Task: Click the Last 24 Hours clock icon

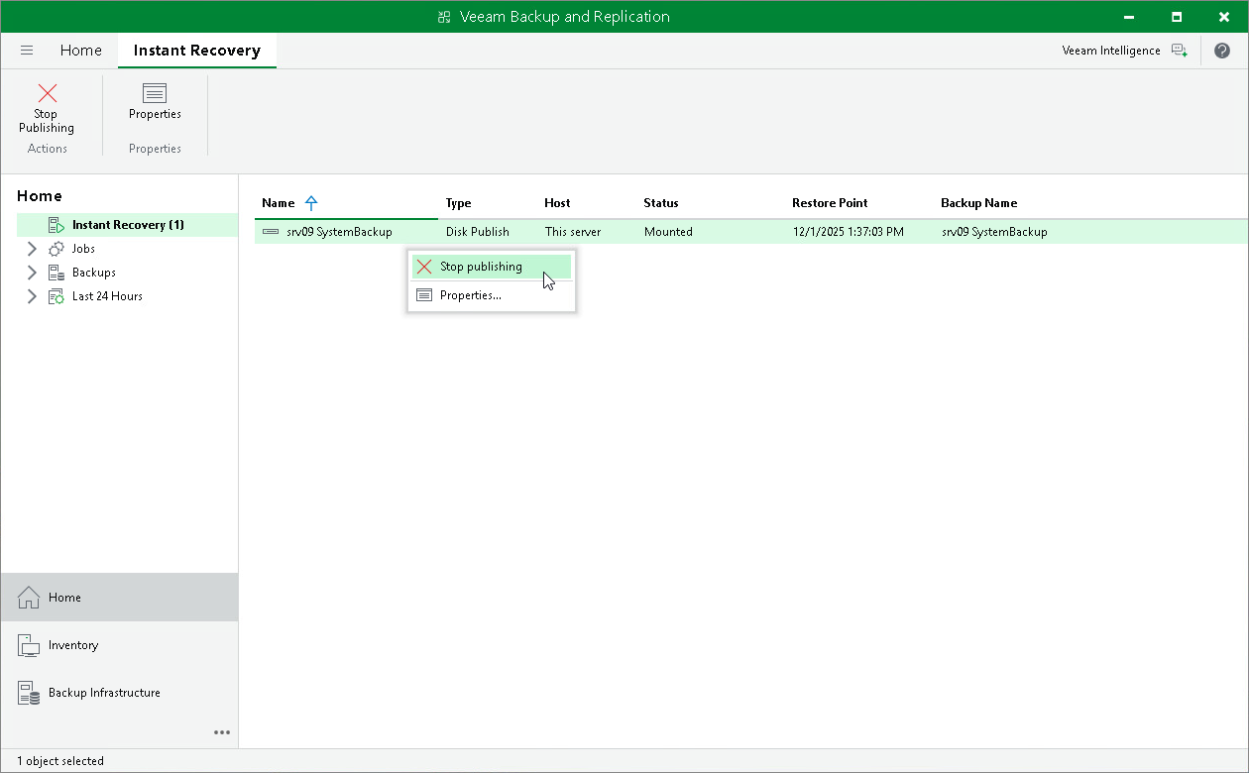Action: [x=55, y=295]
